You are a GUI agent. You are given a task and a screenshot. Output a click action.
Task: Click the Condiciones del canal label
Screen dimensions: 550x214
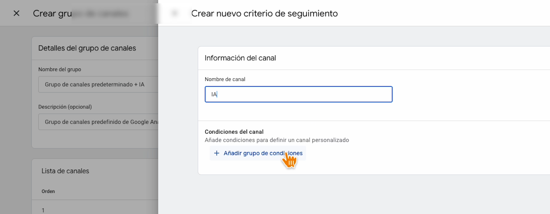coord(234,132)
